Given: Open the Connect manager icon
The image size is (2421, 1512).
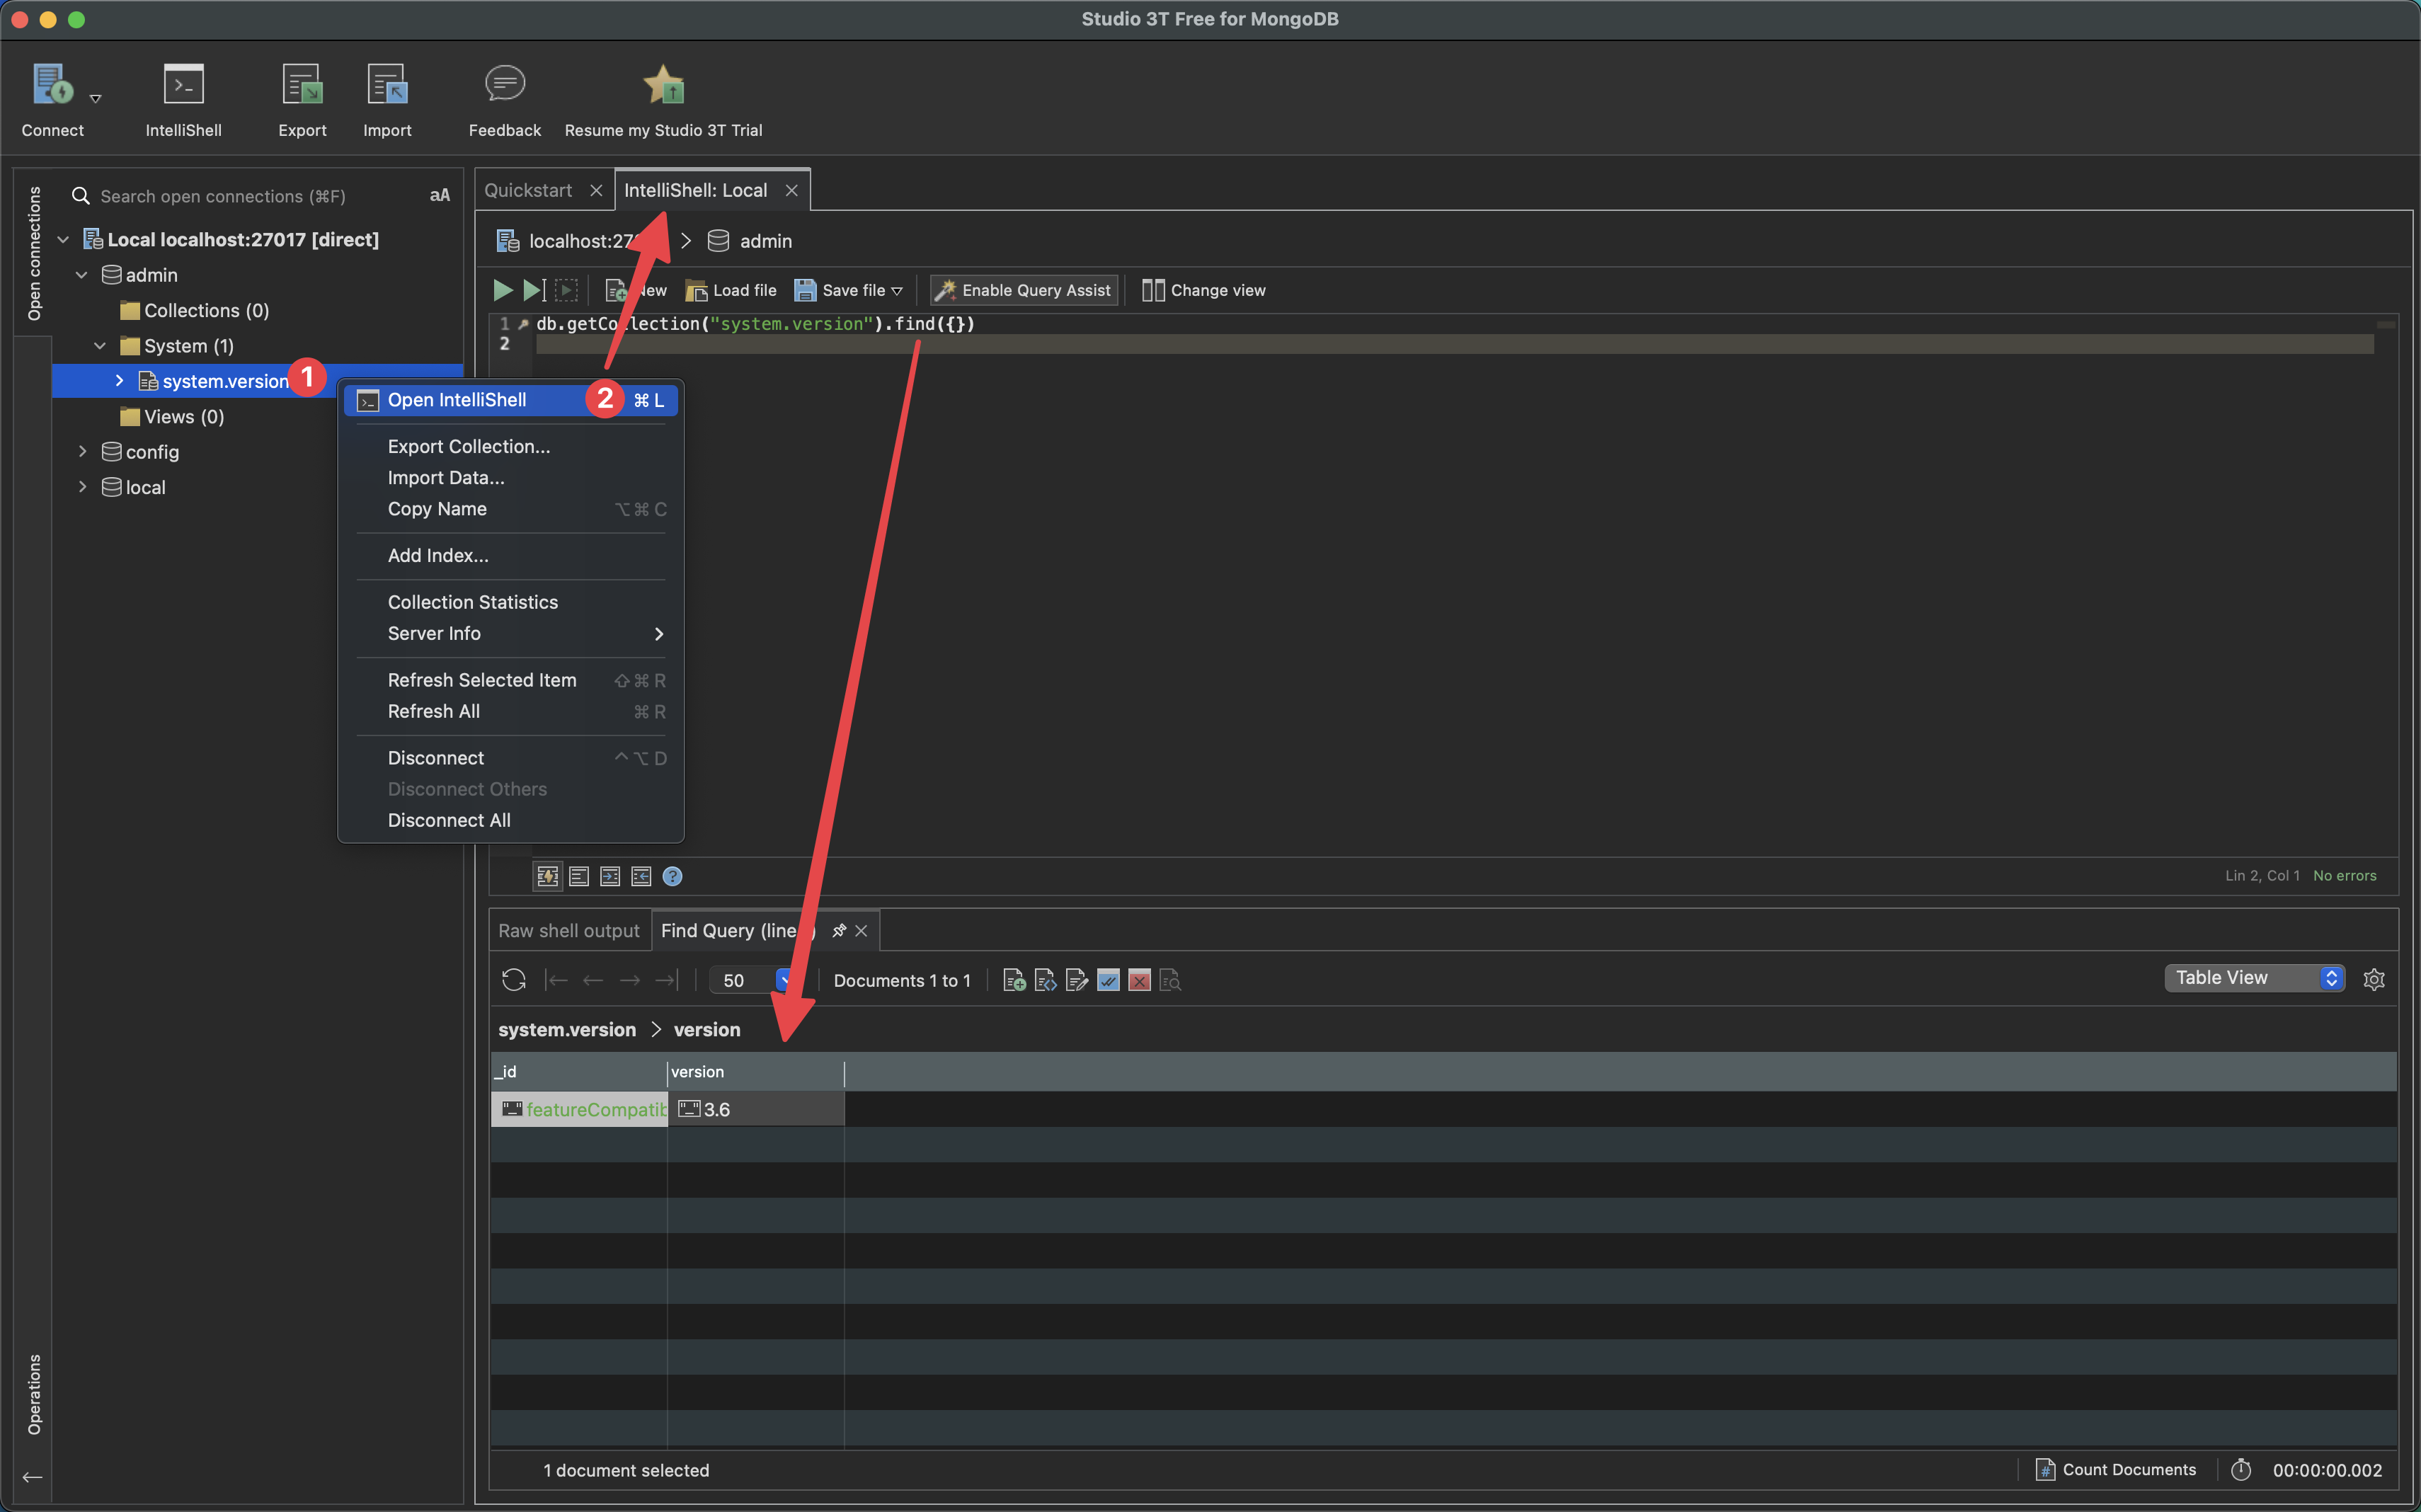Looking at the screenshot, I should click(x=52, y=85).
